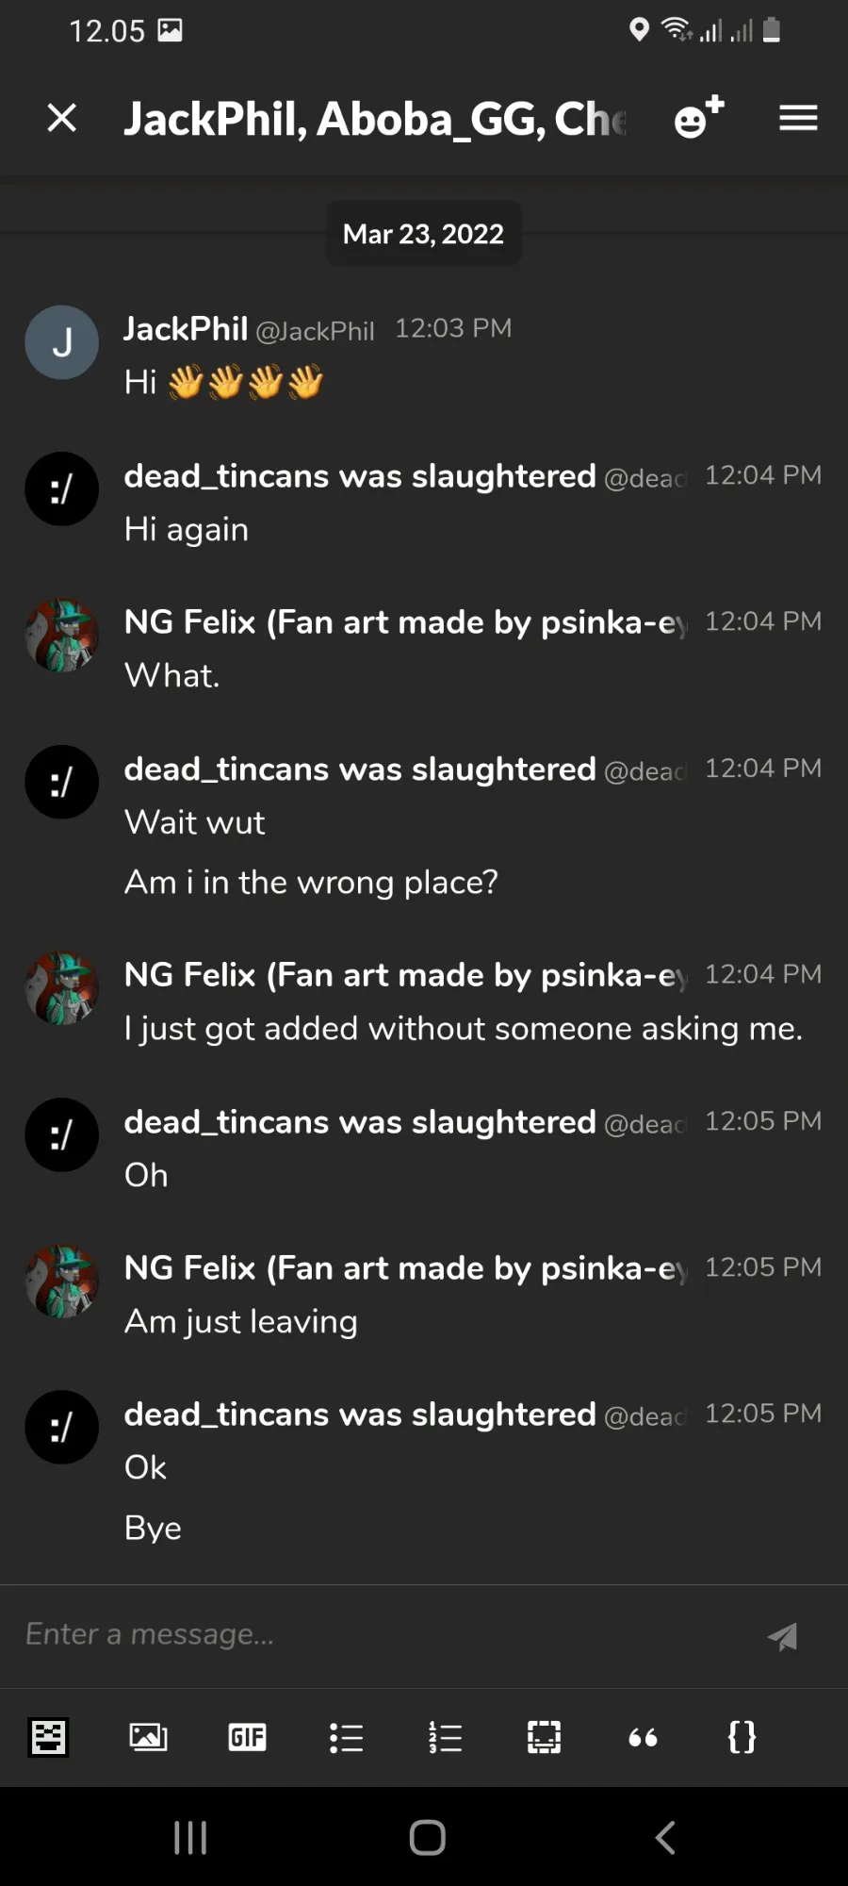Tap dead_tincans username above "Hi again"

pos(359,476)
